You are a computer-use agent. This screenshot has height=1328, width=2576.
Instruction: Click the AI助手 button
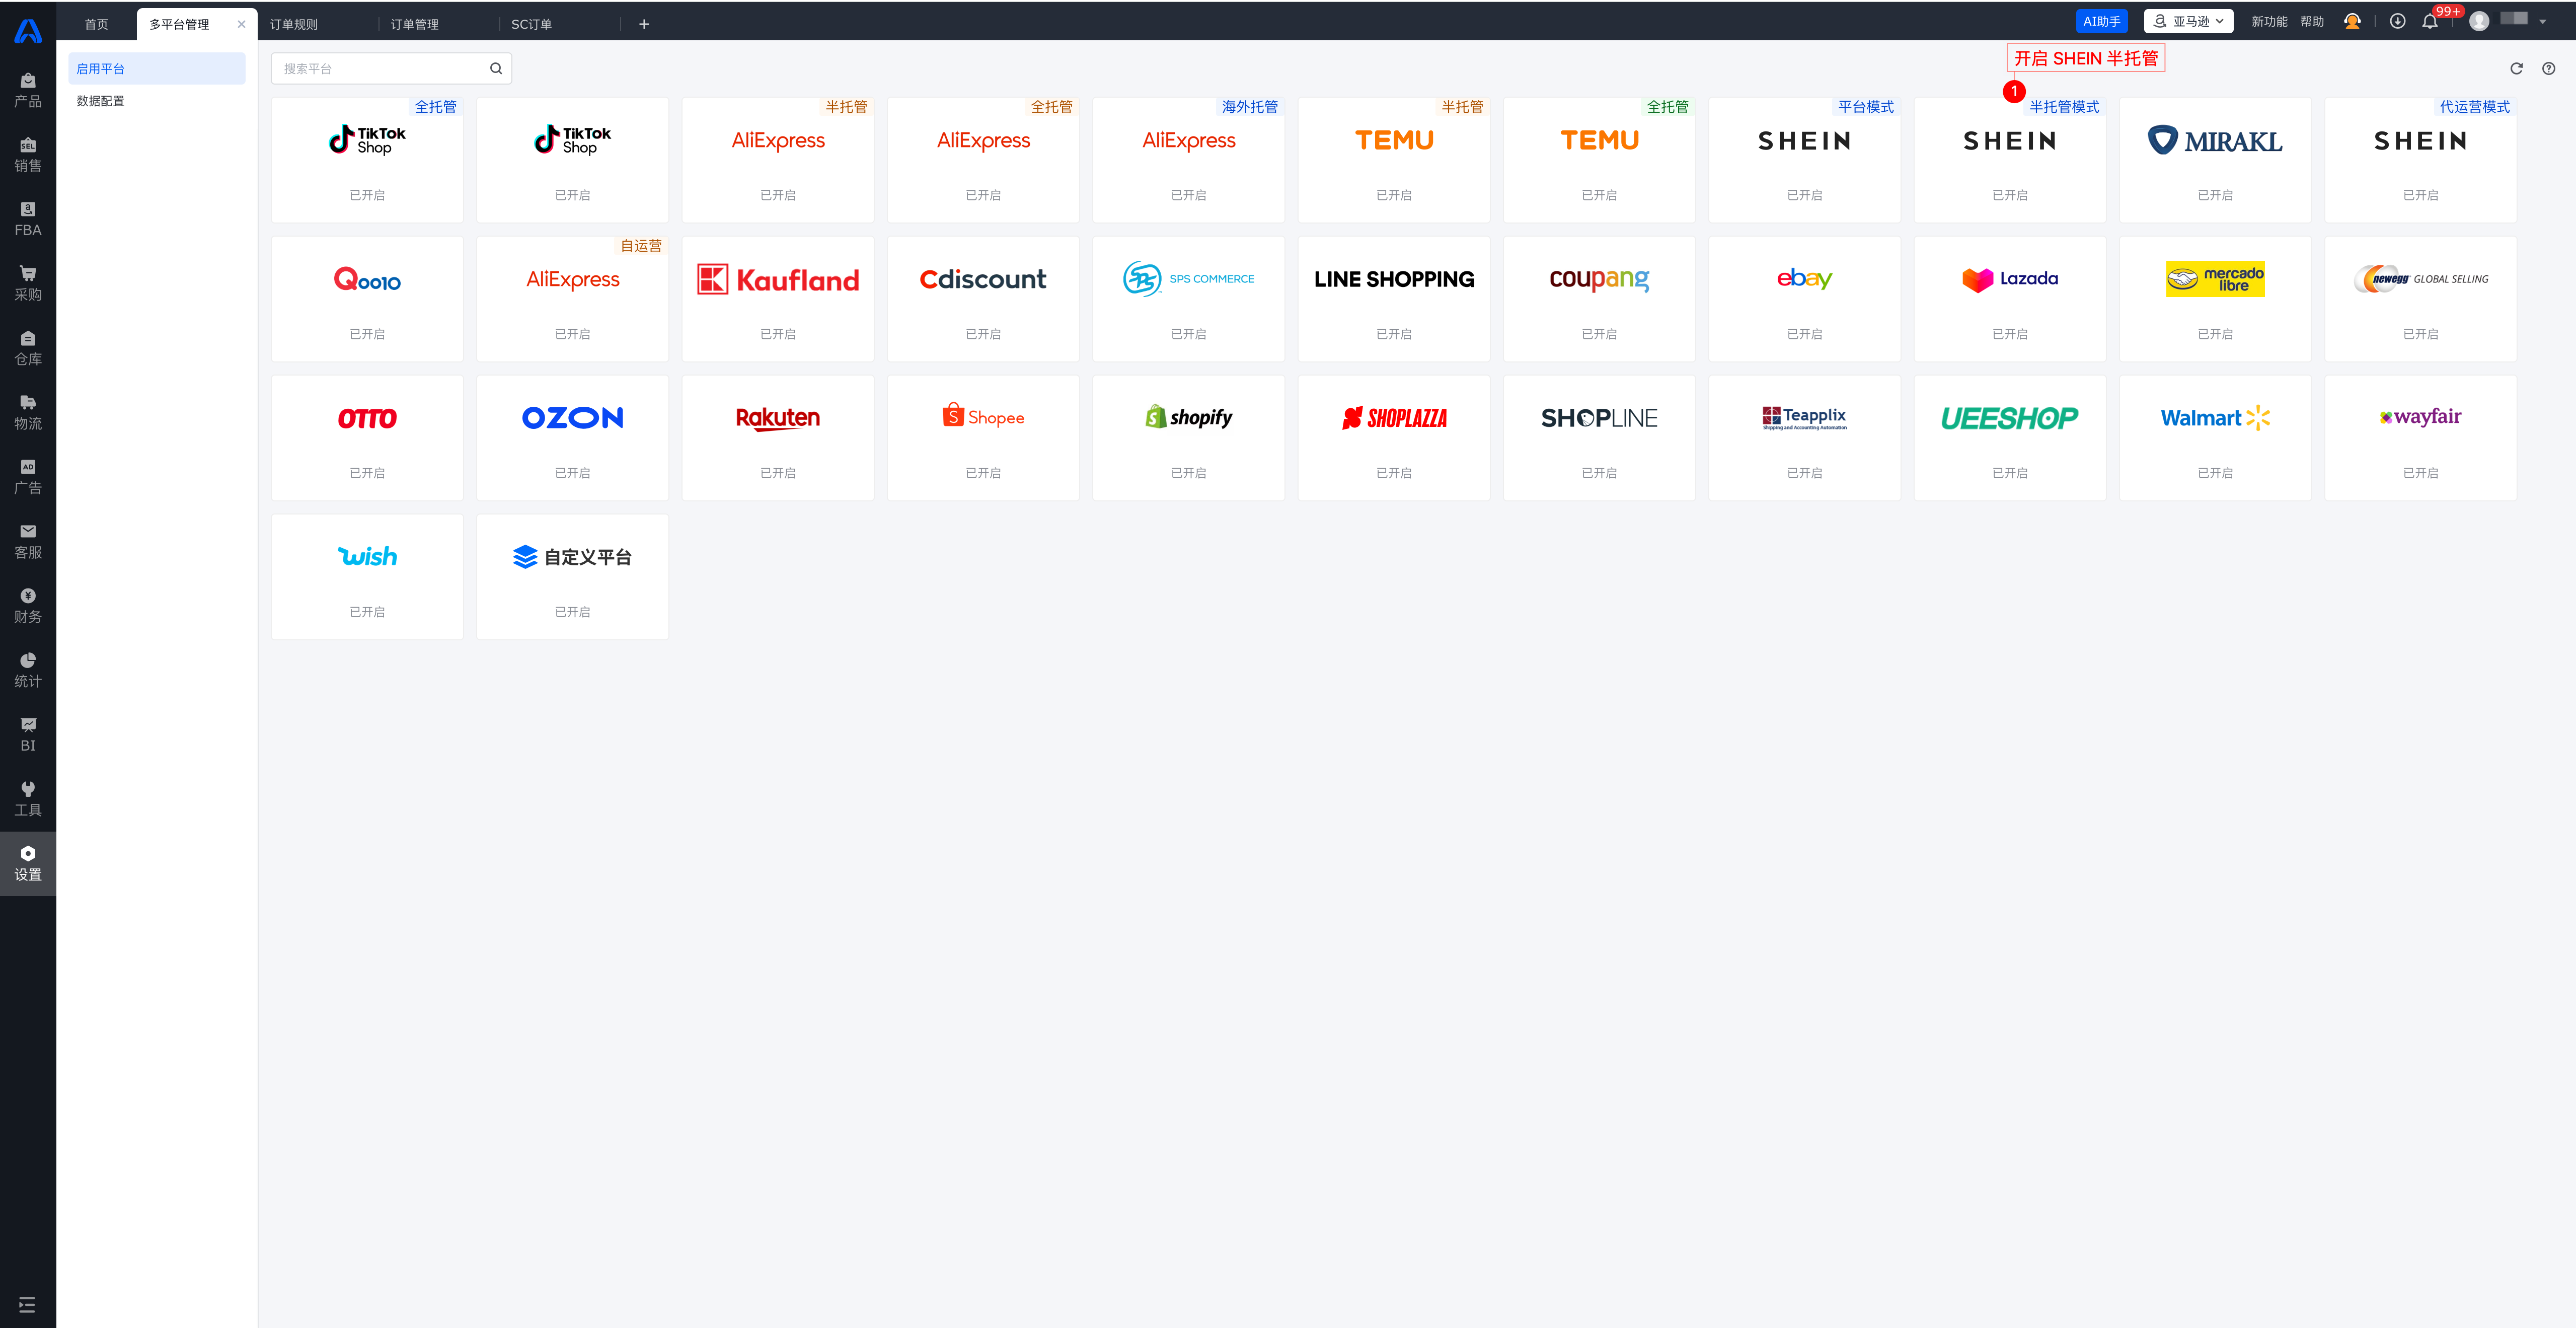2101,21
